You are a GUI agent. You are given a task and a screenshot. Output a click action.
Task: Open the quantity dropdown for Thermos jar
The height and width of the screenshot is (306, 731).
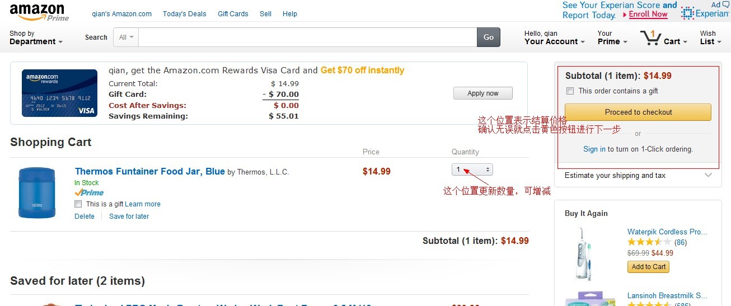pyautogui.click(x=472, y=170)
